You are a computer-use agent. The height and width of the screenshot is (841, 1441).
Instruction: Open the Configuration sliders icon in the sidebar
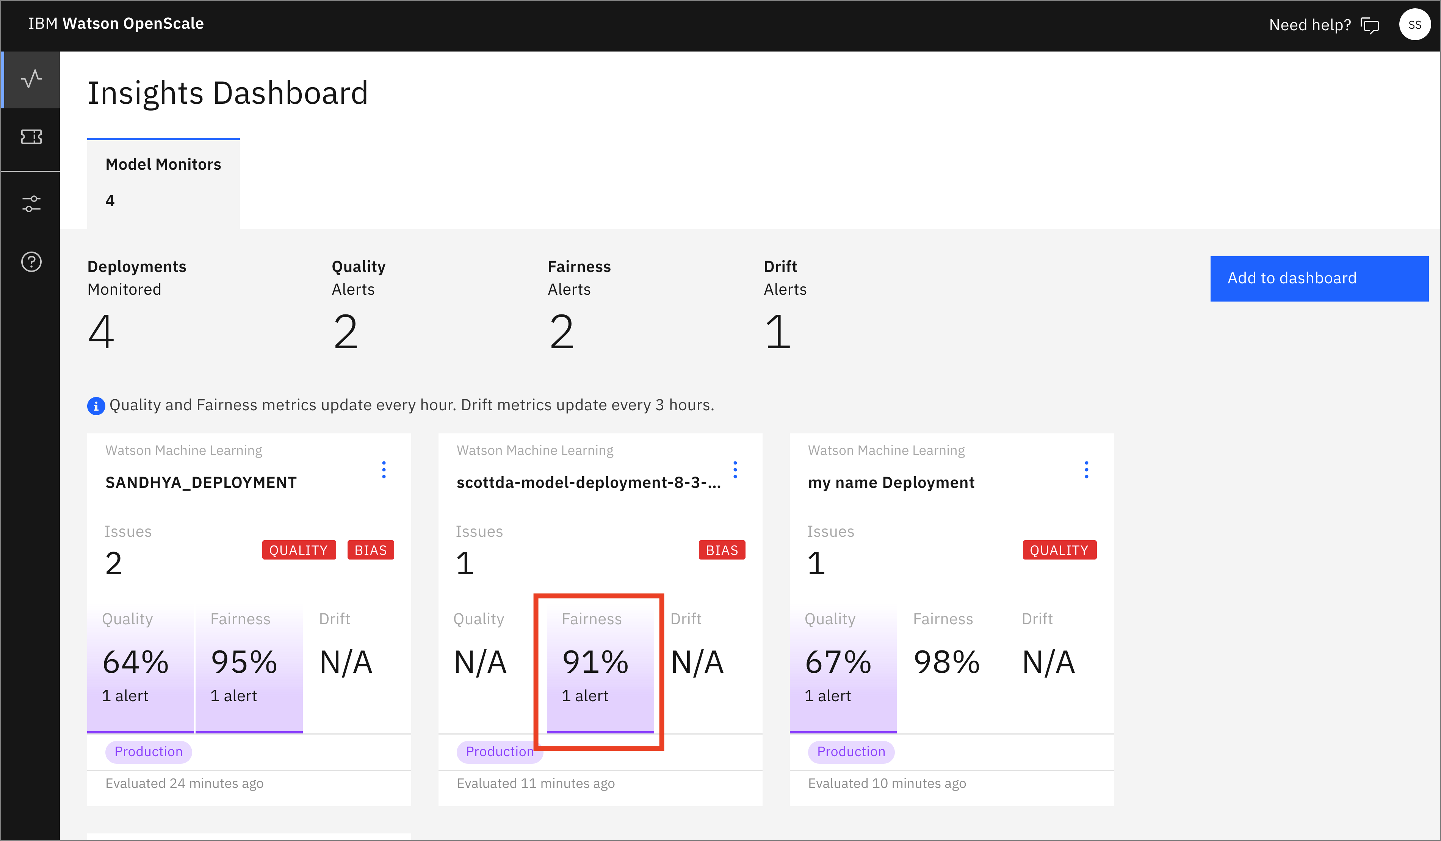[31, 203]
